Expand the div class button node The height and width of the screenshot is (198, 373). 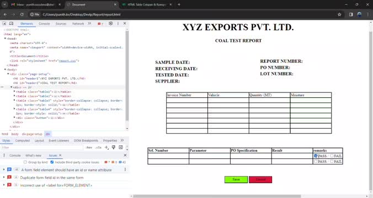coord(14,118)
